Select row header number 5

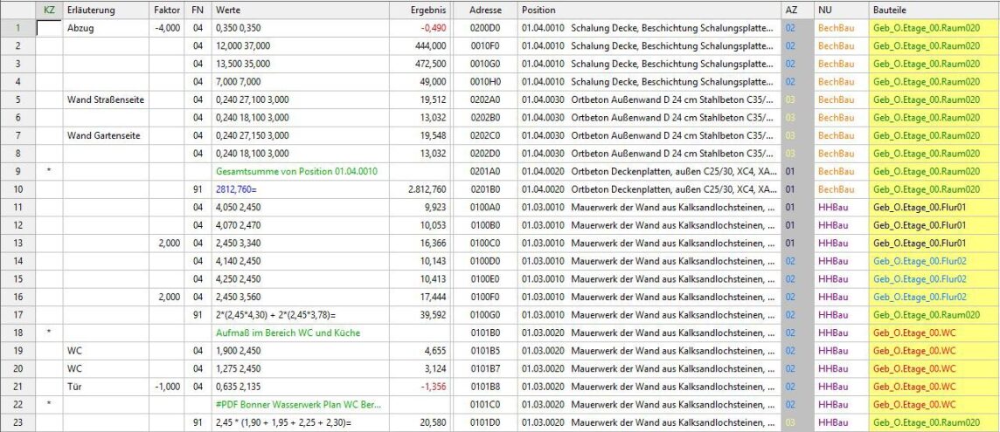tap(17, 99)
